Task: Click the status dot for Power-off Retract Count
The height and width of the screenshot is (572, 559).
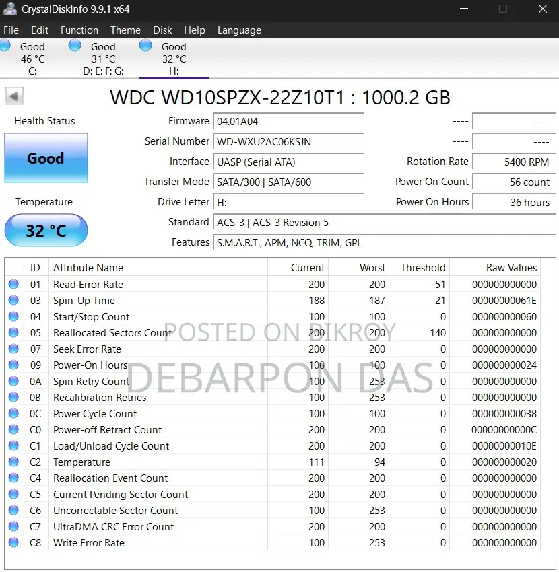Action: click(x=13, y=429)
